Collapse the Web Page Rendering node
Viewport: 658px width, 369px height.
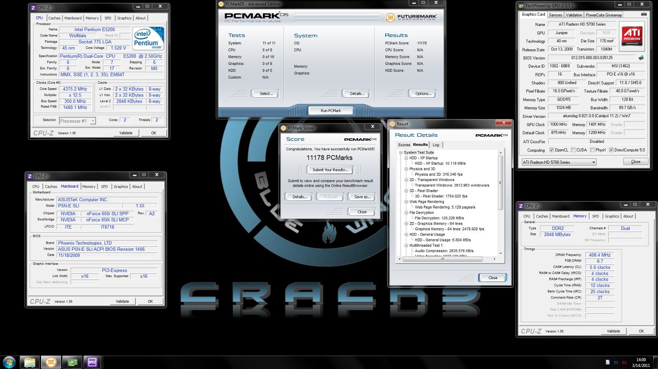[x=406, y=202]
